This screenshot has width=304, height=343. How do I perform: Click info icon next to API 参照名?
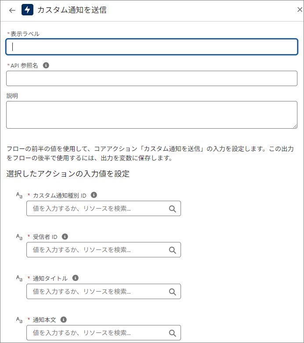46,65
